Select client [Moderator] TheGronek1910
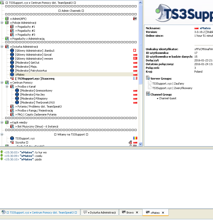213x220 pixels. 37,103
